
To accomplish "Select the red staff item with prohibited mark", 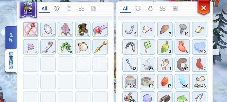I will [x=31, y=29].
